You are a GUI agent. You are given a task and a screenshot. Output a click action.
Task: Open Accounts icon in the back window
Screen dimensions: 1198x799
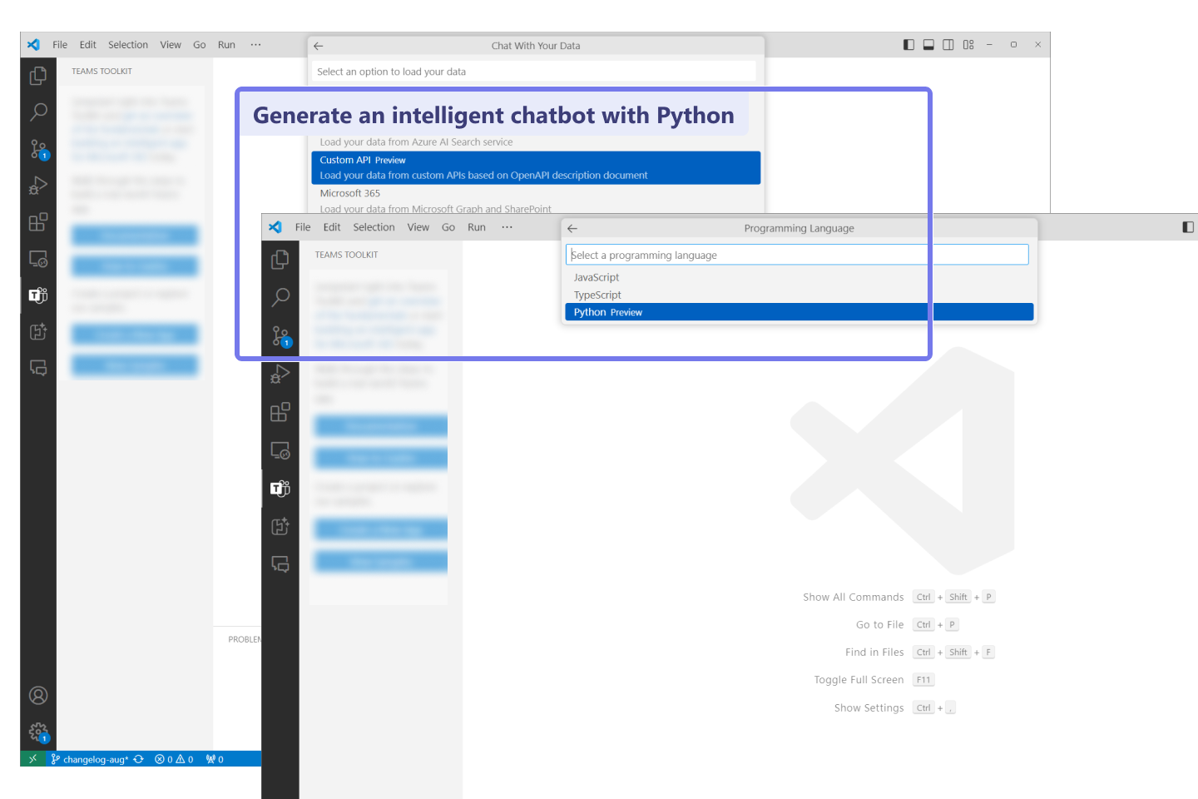(38, 696)
